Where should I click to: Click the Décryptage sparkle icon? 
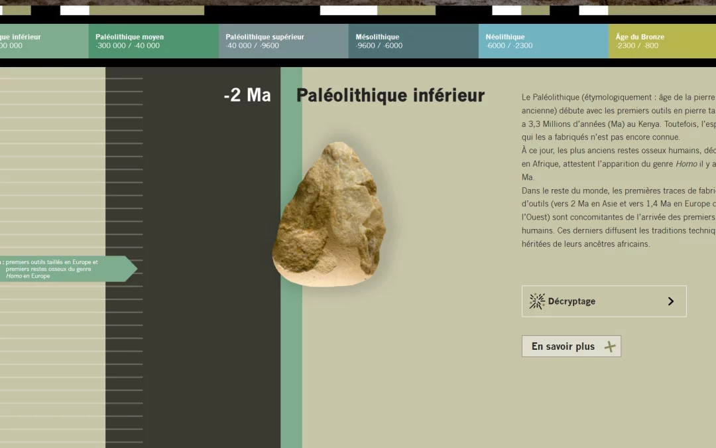[x=536, y=301]
